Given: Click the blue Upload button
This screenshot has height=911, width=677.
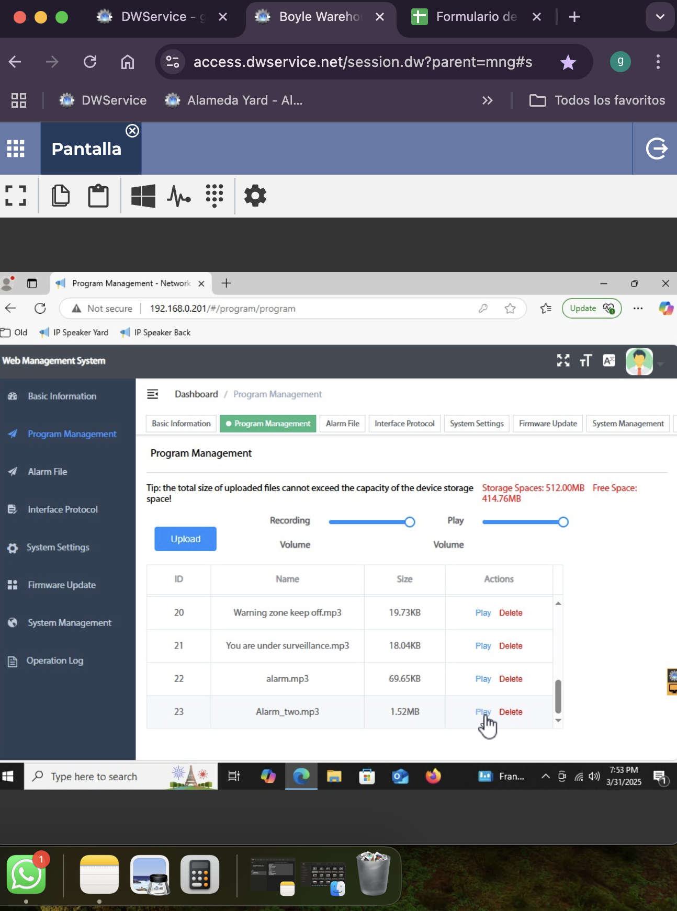Looking at the screenshot, I should (185, 539).
